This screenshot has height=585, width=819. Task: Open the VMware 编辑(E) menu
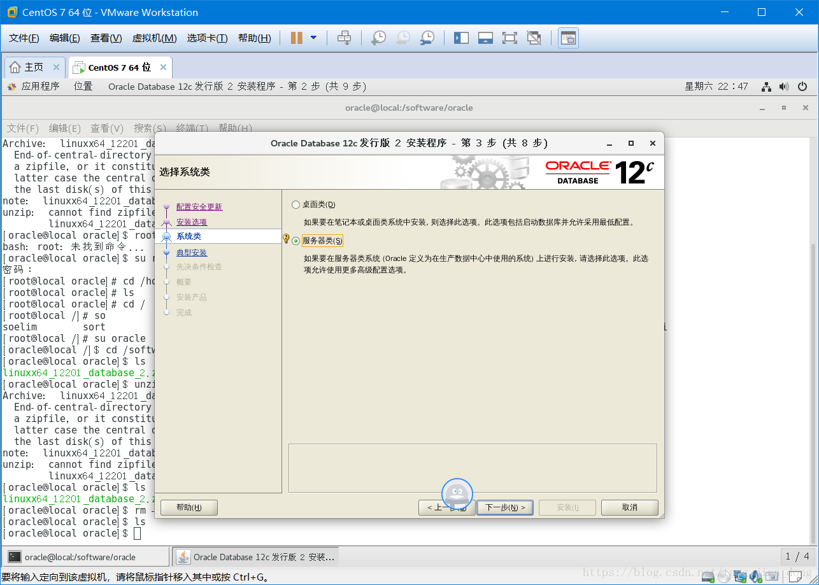[x=65, y=38]
